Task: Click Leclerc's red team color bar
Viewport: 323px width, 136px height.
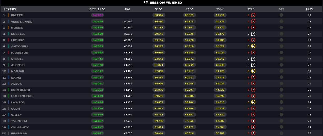Action: [9, 40]
